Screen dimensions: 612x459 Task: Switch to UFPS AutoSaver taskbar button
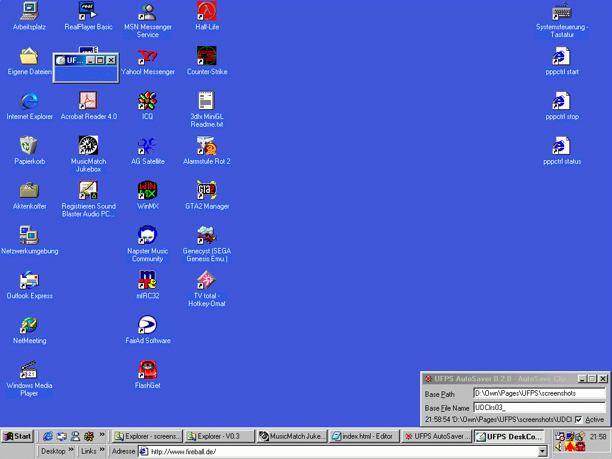tap(436, 436)
